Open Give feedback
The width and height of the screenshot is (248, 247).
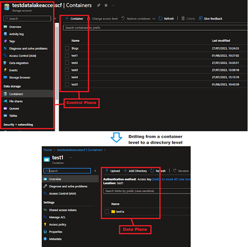[x=210, y=18]
